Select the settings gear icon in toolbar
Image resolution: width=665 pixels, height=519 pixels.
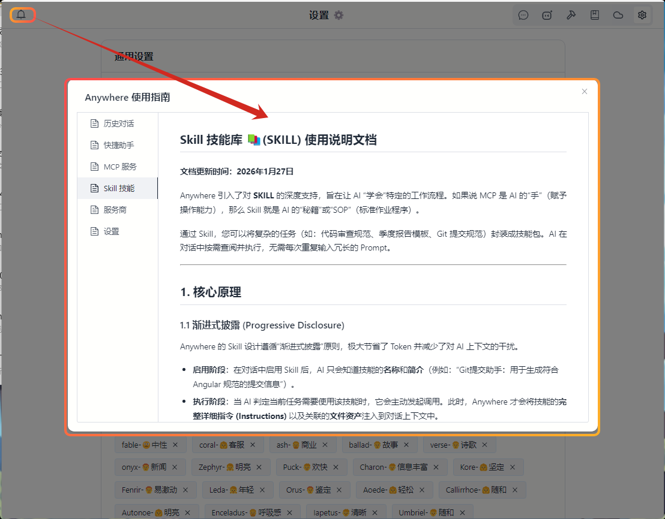(642, 16)
